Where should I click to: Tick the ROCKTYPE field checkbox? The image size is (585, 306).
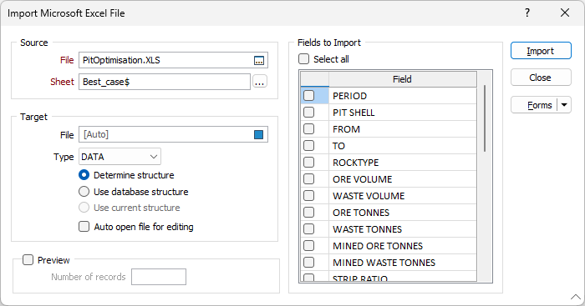tap(309, 163)
